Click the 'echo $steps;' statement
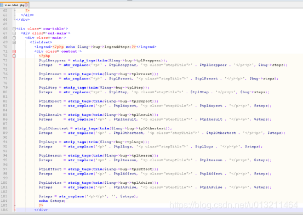Screen dimensions: 303x215 52,201
